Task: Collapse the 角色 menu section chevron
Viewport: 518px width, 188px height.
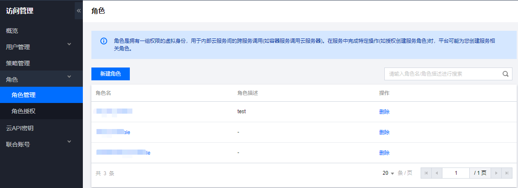Action: (69, 76)
